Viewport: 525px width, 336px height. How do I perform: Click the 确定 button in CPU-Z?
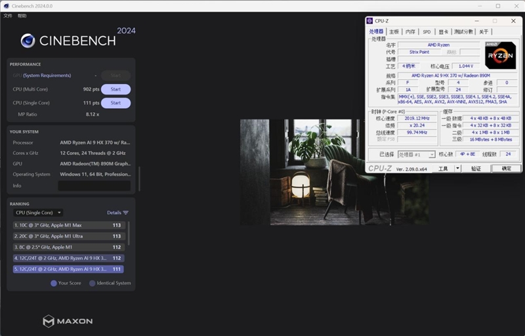(x=506, y=169)
